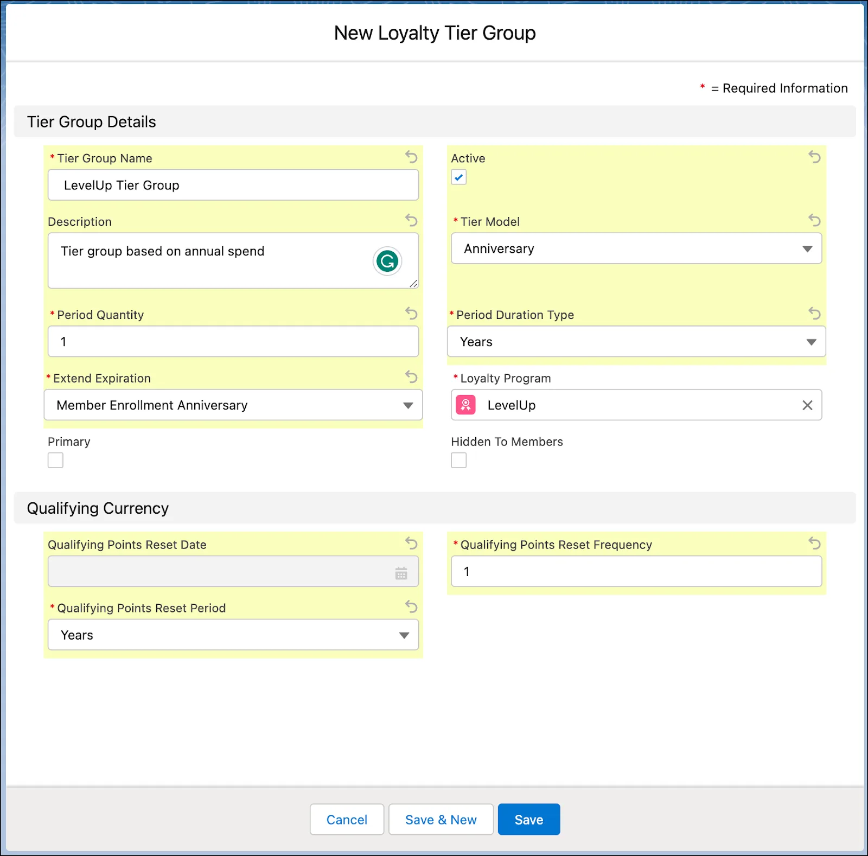This screenshot has height=856, width=868.
Task: Undo changes to Extend Expiration
Action: click(411, 377)
